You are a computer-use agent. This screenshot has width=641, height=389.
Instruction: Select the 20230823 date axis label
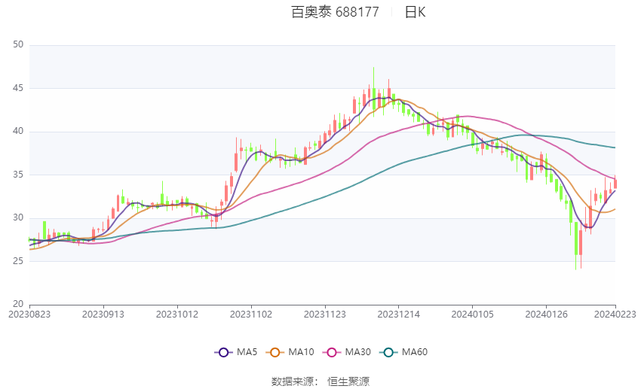29,315
